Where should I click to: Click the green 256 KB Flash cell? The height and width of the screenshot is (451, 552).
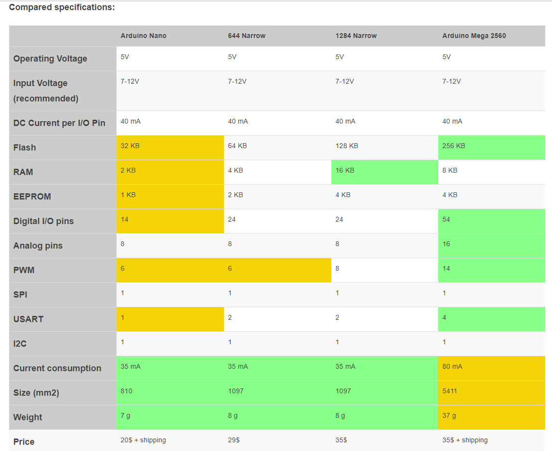tap(491, 147)
